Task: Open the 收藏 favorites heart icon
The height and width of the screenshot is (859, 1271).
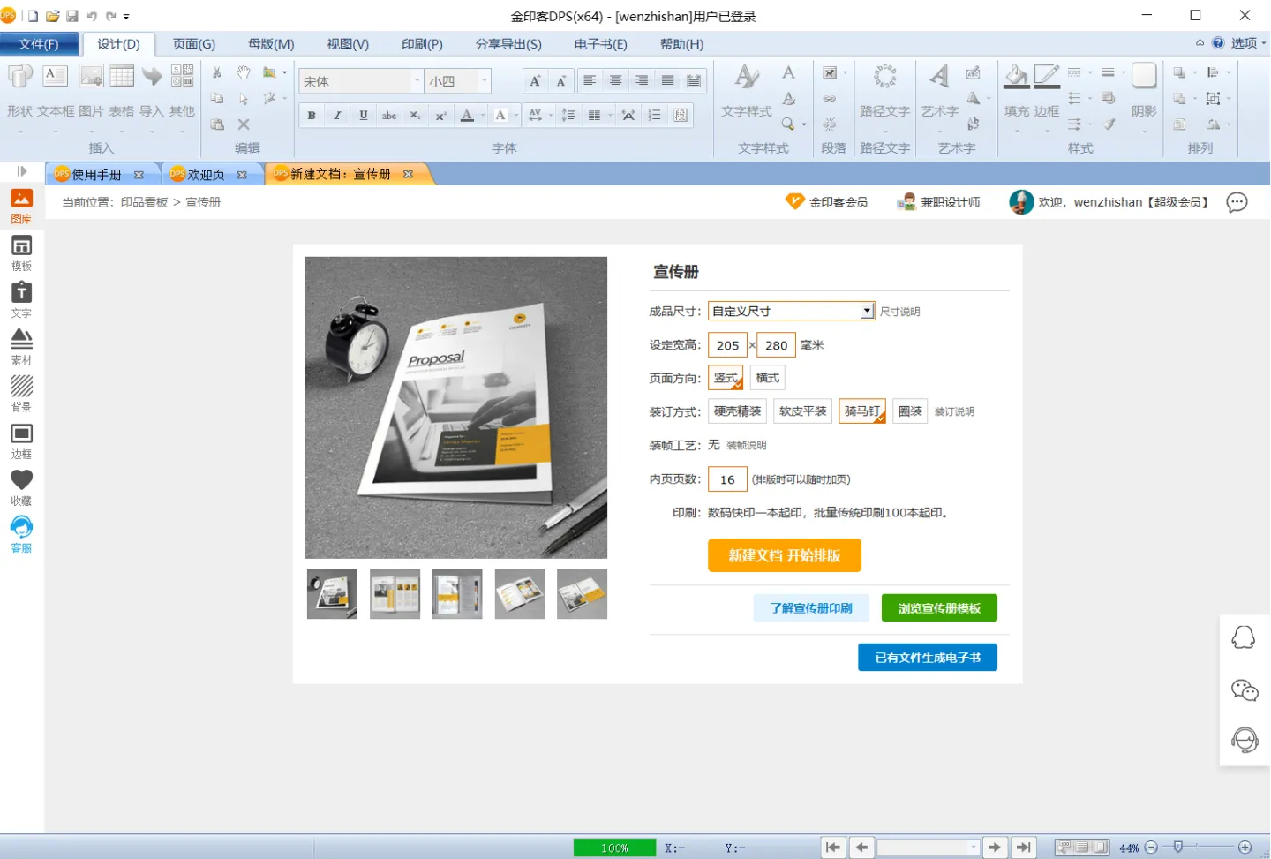Action: coord(21,486)
